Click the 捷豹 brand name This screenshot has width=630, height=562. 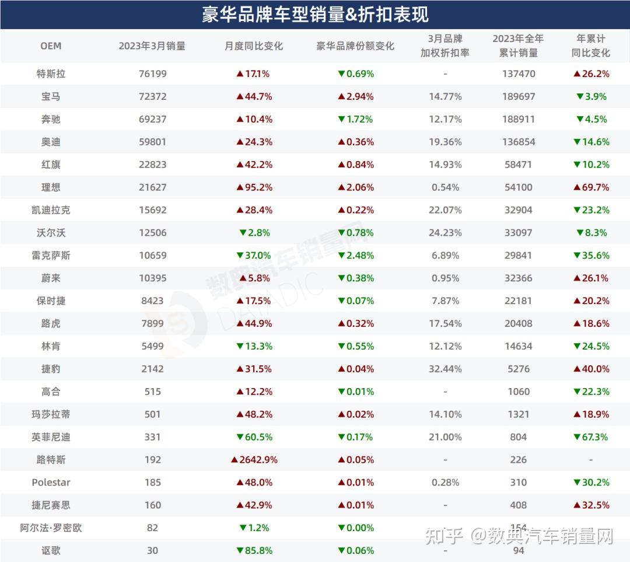[x=51, y=369]
